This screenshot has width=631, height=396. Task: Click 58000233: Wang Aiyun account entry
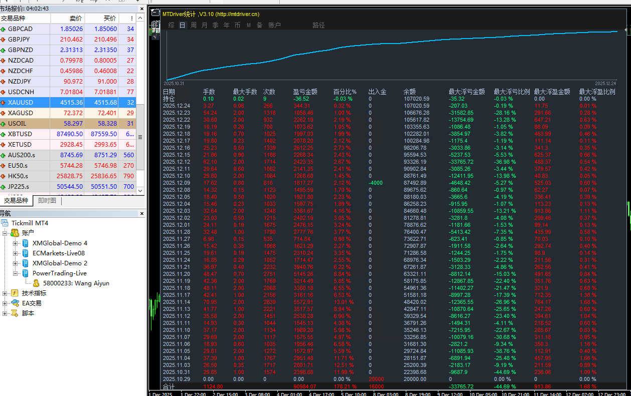(x=76, y=283)
